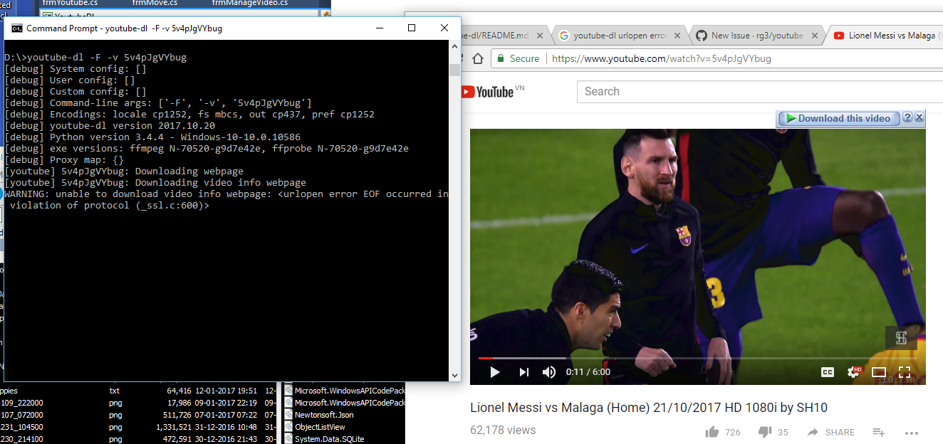Switch to theater mode view
Image resolution: width=943 pixels, height=444 pixels.
point(879,371)
